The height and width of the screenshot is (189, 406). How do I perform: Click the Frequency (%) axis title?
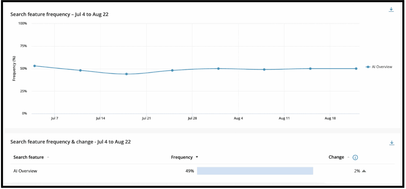click(14, 68)
